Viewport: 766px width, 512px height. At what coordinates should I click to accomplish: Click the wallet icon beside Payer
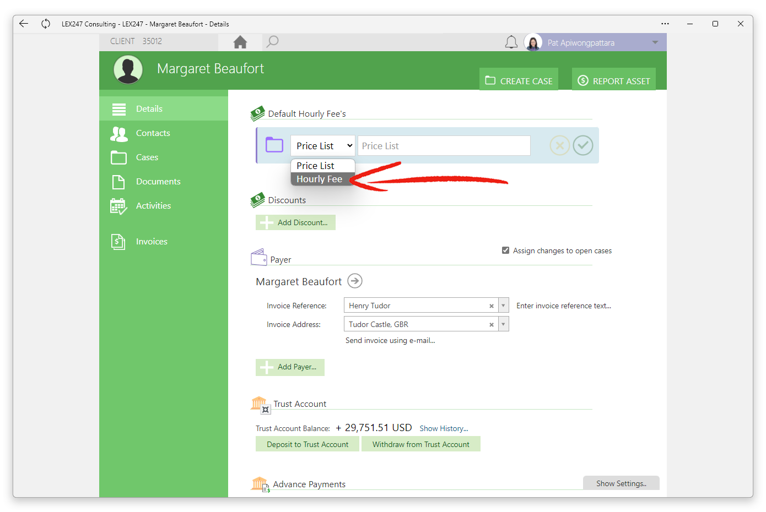pos(259,257)
